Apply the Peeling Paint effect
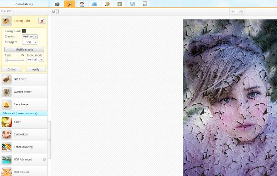The height and width of the screenshot is (176, 277). (x=36, y=69)
